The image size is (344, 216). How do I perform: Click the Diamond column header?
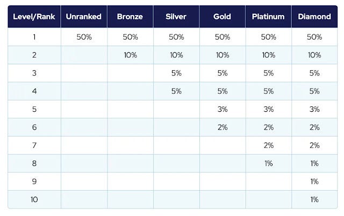tap(314, 17)
